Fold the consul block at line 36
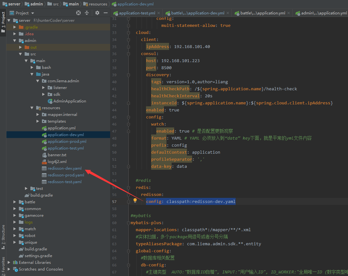Image resolution: width=348 pixels, height=276 pixels. click(x=128, y=54)
